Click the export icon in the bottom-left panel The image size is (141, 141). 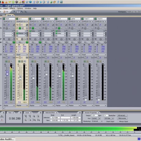[2, 116]
